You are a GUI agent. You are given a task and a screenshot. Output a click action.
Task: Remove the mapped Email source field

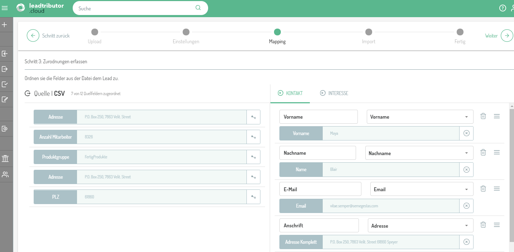pos(466,206)
